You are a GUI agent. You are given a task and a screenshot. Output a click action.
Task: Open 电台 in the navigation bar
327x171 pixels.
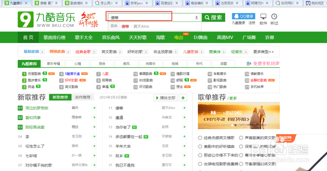[x=179, y=38]
